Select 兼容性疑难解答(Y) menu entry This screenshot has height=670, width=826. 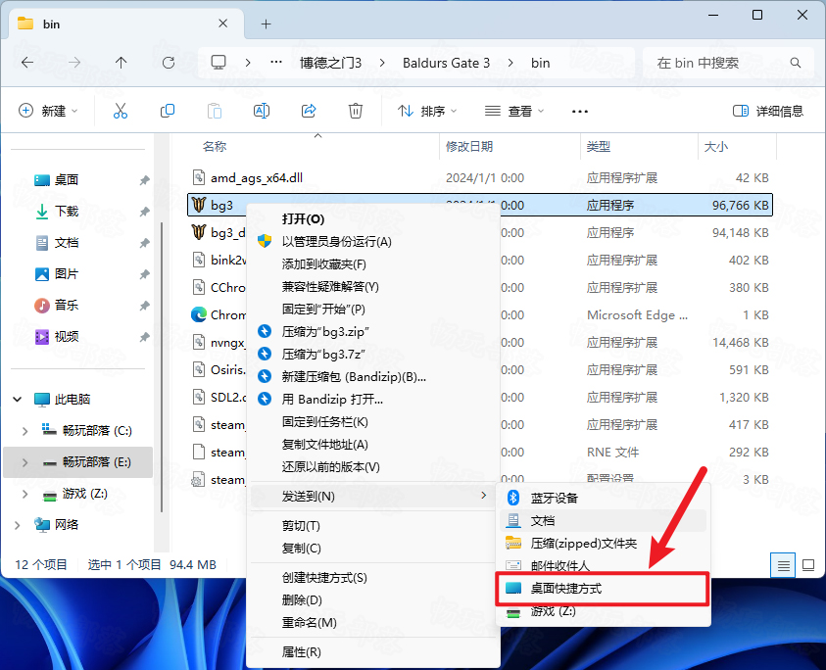[373, 287]
